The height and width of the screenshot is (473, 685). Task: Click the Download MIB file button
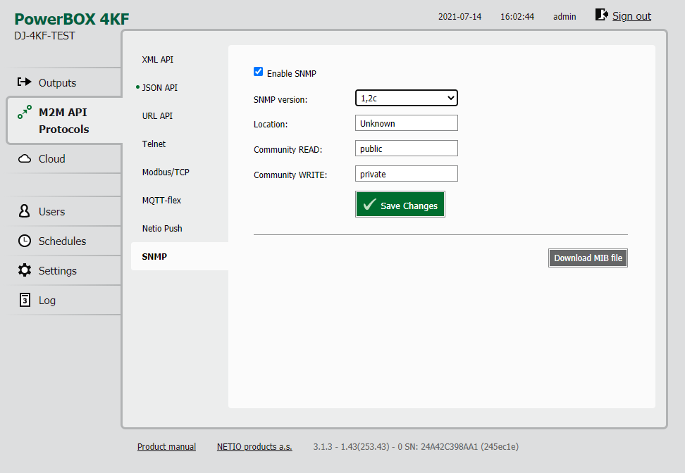tap(588, 258)
